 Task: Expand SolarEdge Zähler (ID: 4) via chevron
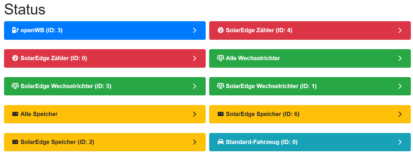(x=400, y=30)
